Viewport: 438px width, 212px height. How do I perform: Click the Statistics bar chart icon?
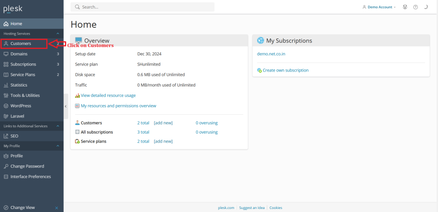click(6, 85)
